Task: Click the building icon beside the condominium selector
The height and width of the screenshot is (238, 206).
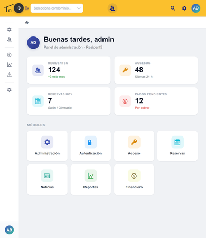Action: coord(27,8)
